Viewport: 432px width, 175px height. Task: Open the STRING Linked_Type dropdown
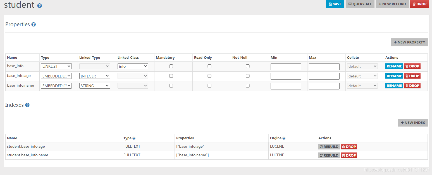tap(95, 86)
